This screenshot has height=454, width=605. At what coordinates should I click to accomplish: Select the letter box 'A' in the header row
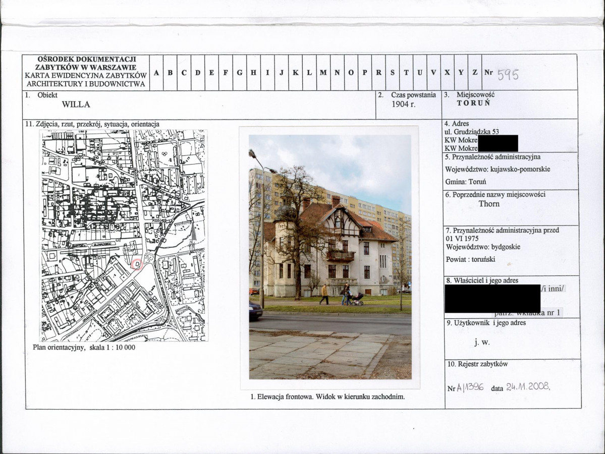pyautogui.click(x=156, y=73)
